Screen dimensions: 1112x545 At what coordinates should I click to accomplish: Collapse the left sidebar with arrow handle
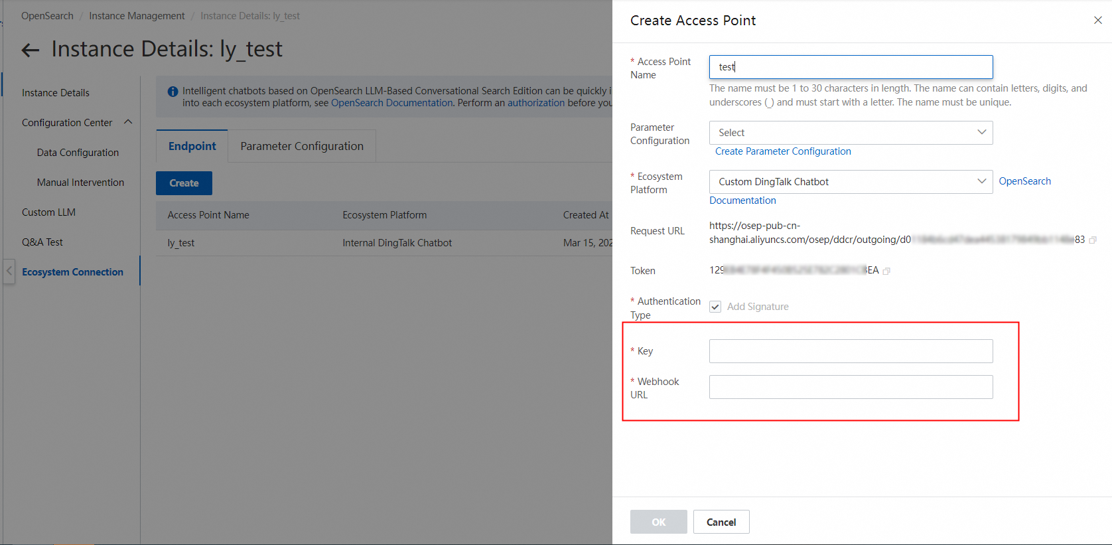click(x=9, y=271)
